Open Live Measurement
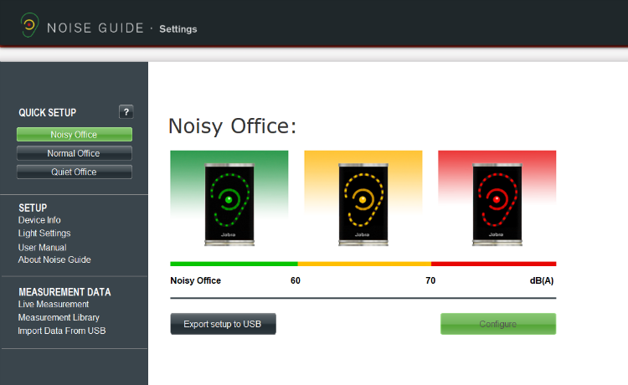The image size is (628, 385). pyautogui.click(x=54, y=304)
